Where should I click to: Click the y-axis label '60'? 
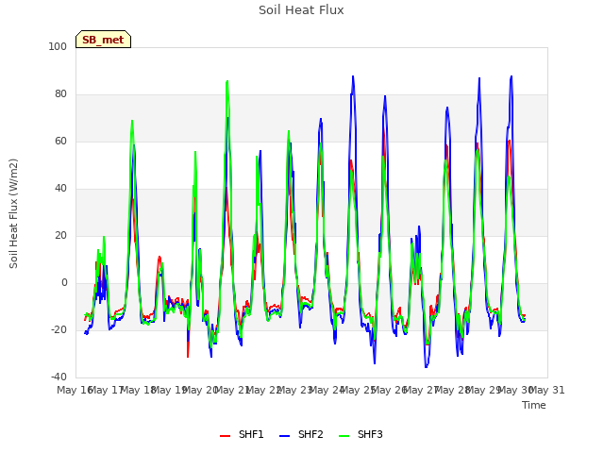click(x=60, y=141)
